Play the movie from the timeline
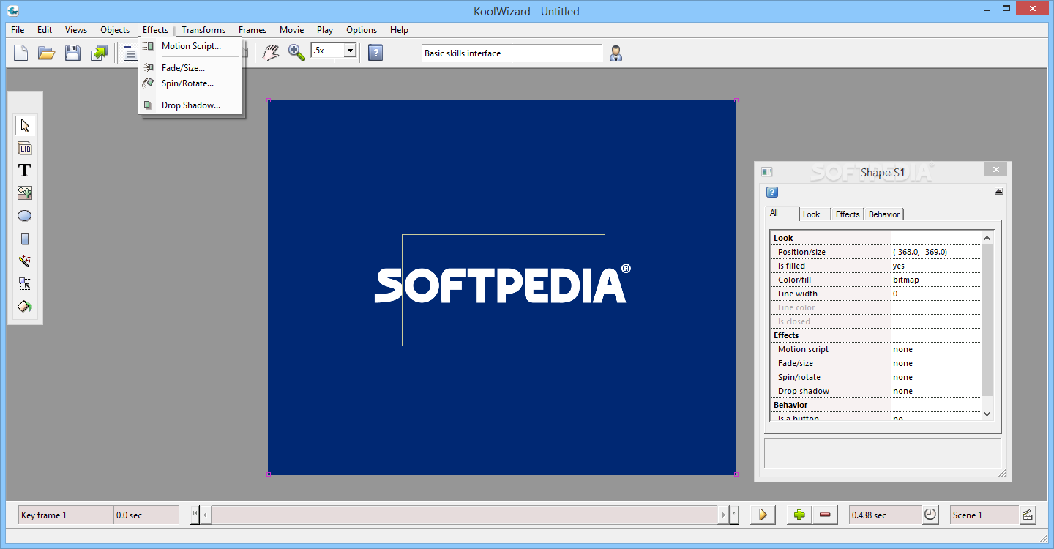This screenshot has height=549, width=1054. (763, 515)
